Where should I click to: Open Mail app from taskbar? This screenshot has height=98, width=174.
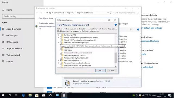click(x=43, y=95)
